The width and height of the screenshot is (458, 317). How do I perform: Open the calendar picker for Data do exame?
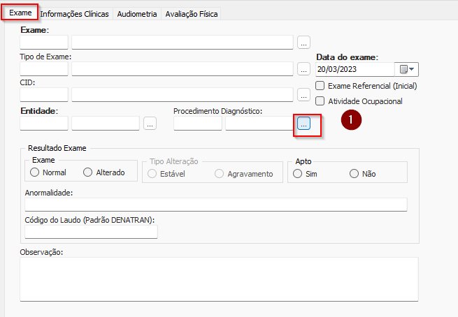click(x=406, y=69)
